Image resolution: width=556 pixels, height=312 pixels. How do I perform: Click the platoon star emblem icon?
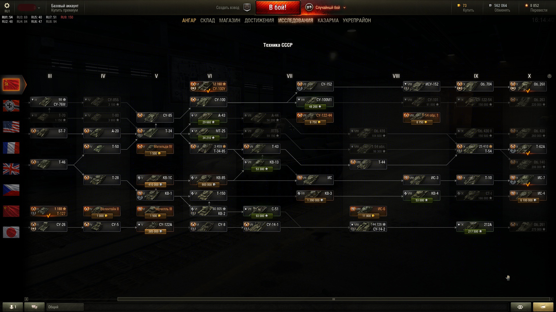click(247, 8)
